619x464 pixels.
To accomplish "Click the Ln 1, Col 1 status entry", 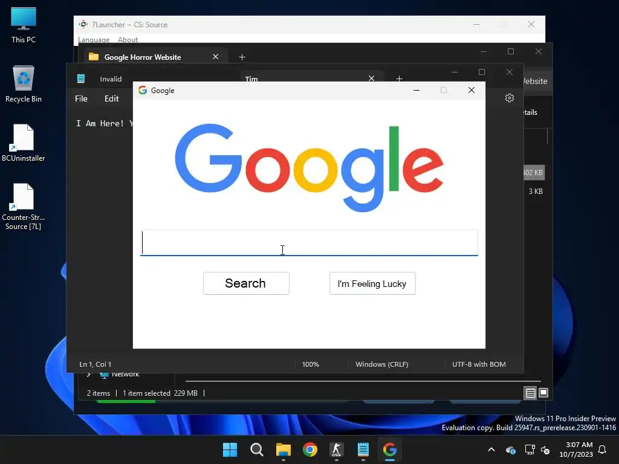I will (95, 364).
